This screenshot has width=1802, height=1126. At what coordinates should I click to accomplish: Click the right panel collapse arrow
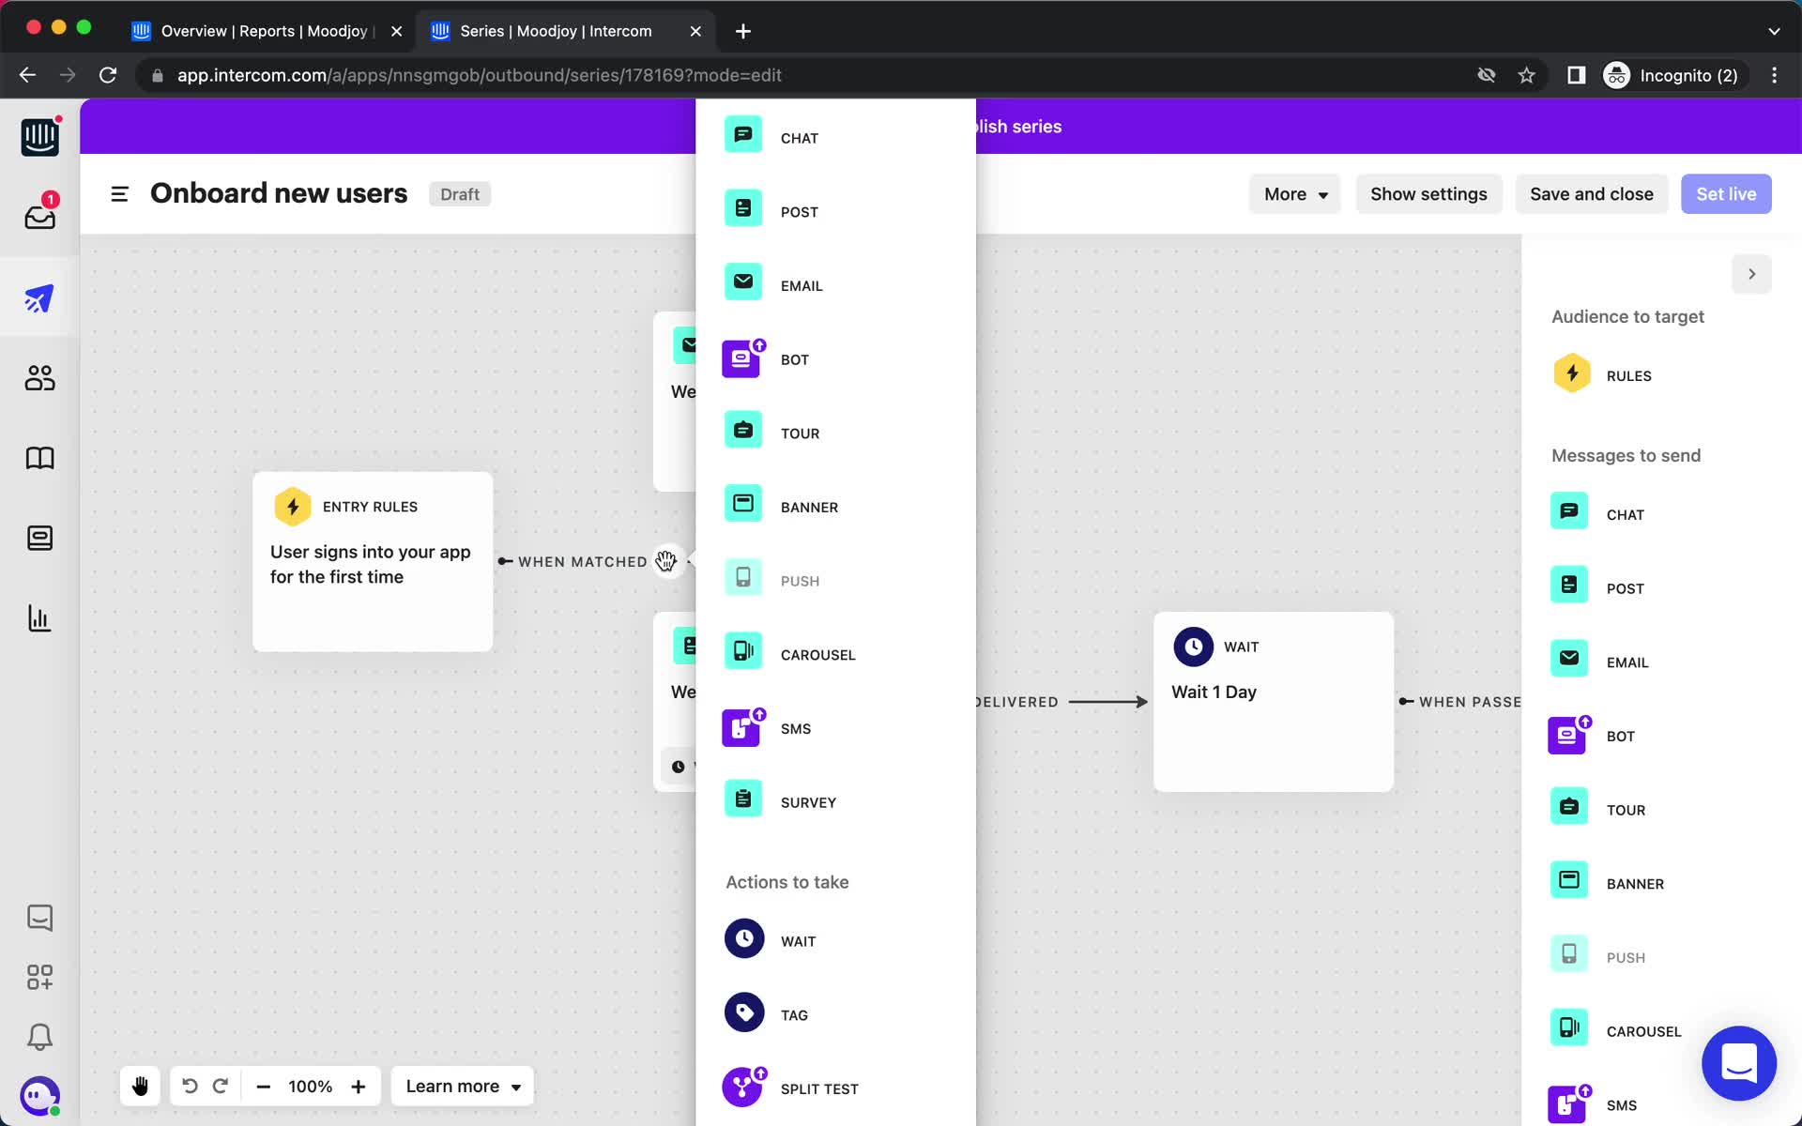pos(1751,274)
